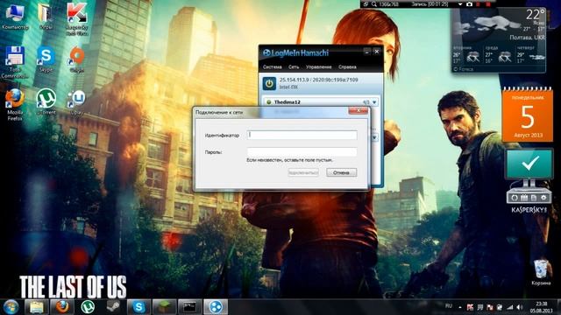Expand the Thedima12 network dropdown arrow

[374, 102]
